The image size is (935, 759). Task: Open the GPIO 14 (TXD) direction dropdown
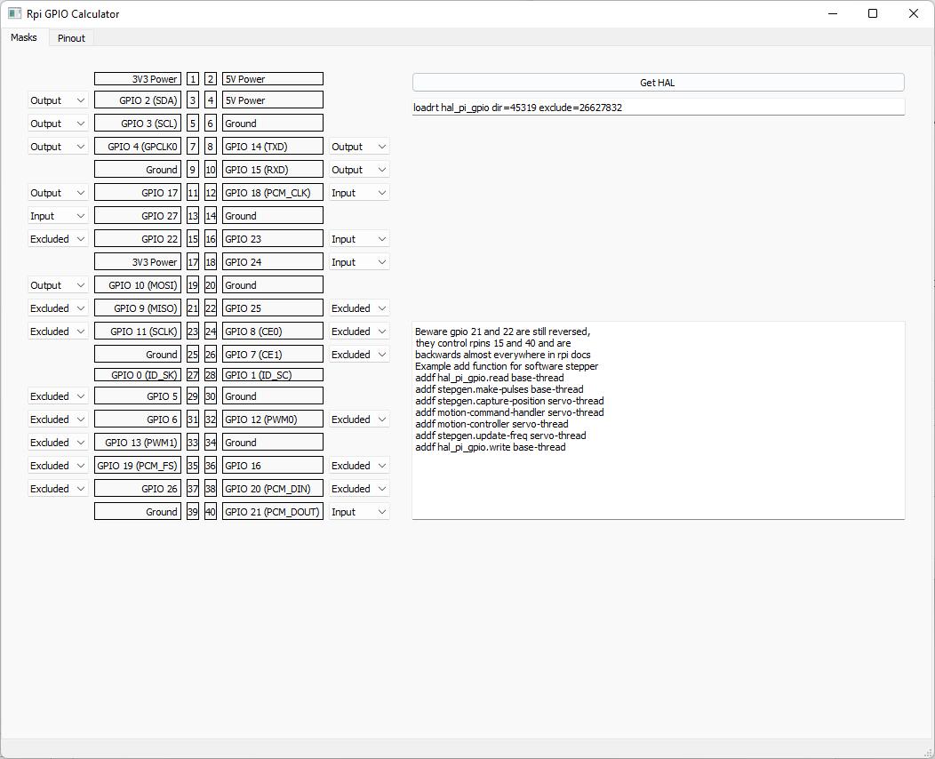coord(359,147)
